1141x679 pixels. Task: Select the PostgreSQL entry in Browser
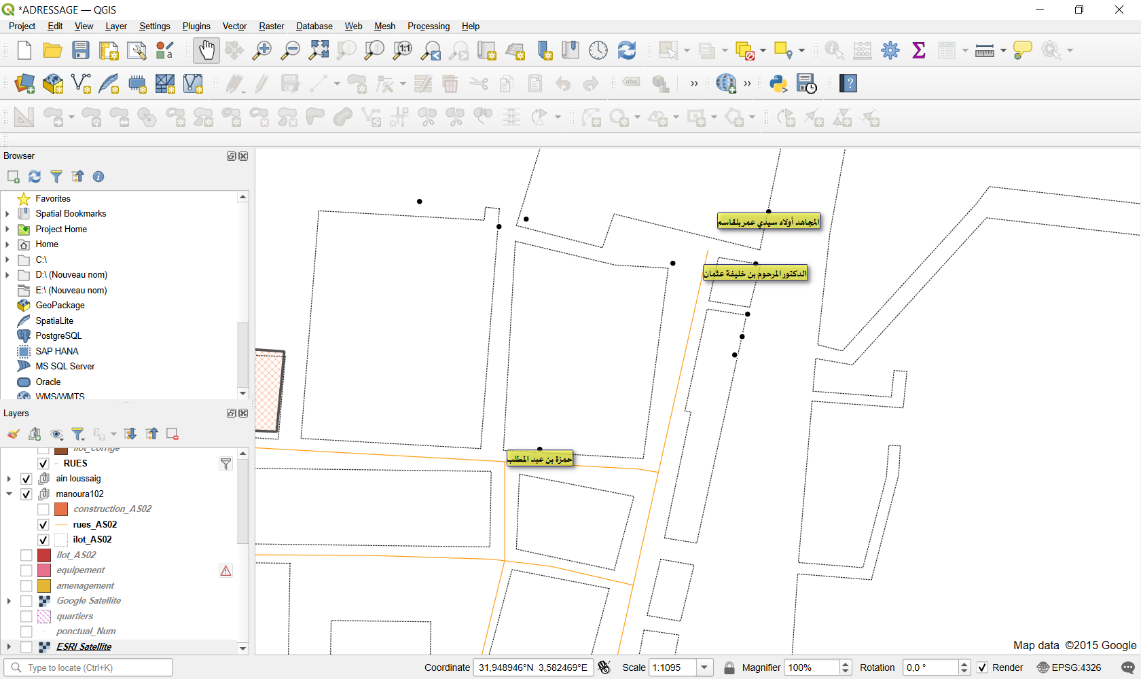(58, 336)
